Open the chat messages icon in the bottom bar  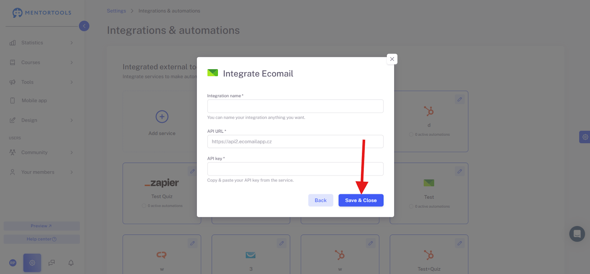tap(52, 263)
